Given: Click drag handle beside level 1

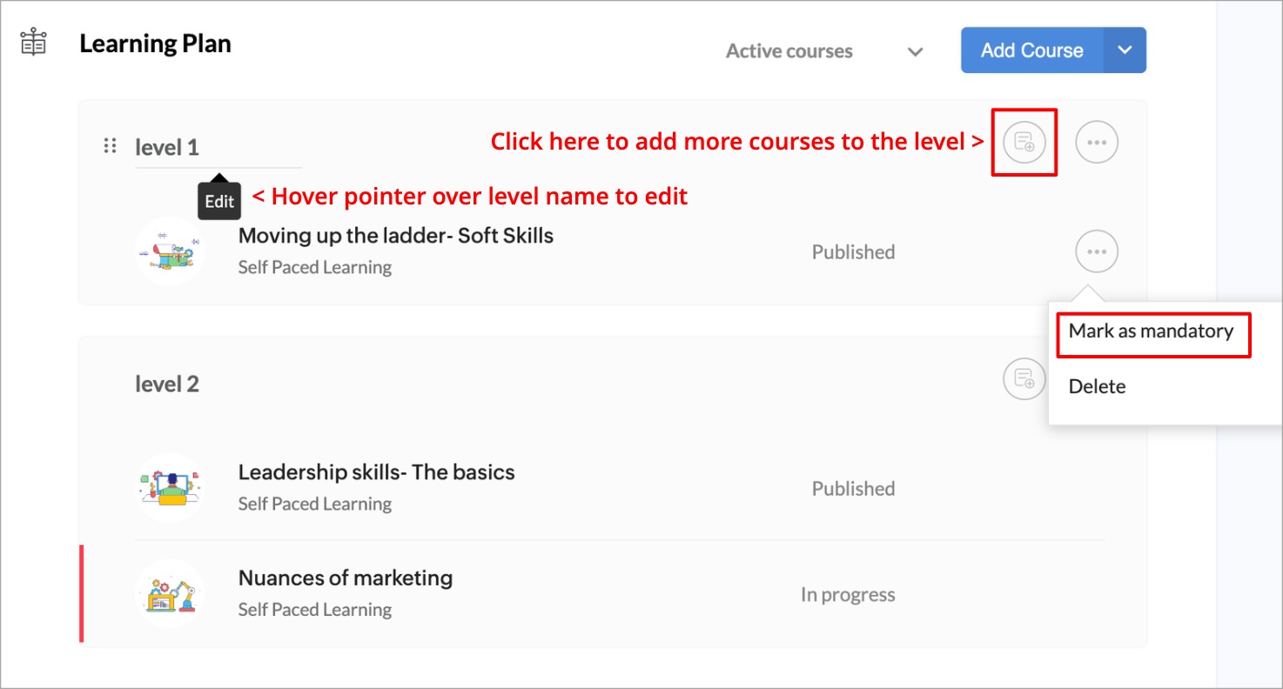Looking at the screenshot, I should coord(110,146).
